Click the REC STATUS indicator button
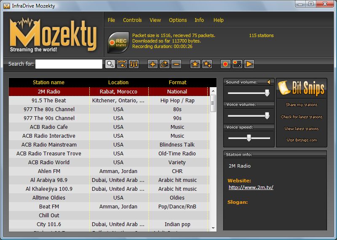 coord(118,43)
